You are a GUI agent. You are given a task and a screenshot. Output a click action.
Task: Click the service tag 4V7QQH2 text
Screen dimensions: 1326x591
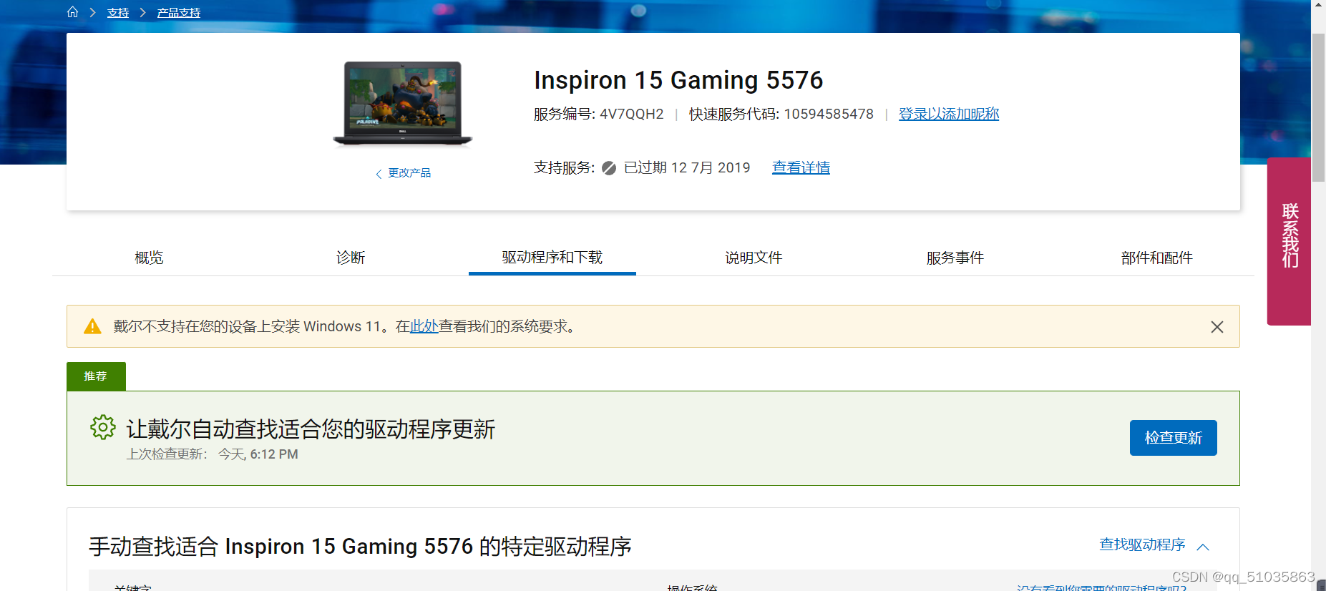[x=631, y=114]
